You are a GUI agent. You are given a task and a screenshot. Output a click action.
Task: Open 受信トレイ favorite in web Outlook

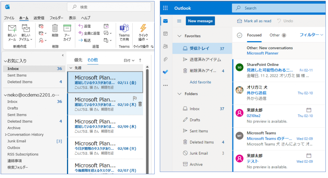click(202, 48)
